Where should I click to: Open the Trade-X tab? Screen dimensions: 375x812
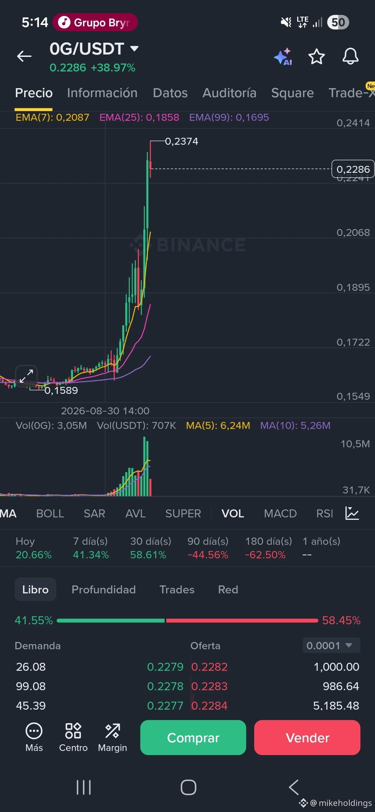point(352,93)
